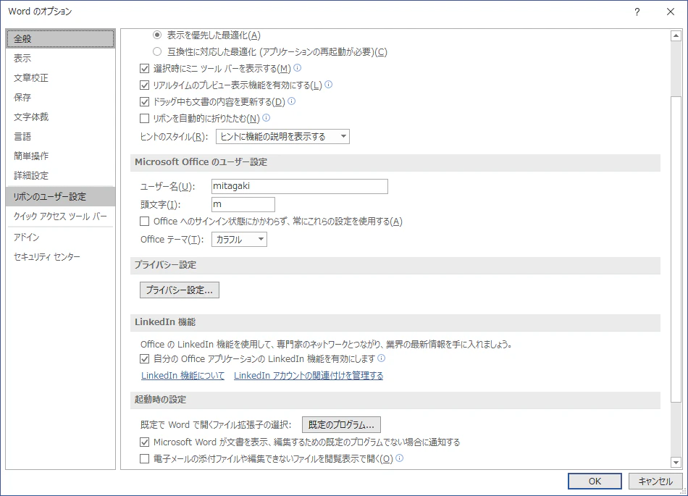Viewport: 688px width, 496px height.
Task: Select 表示を優先した最適化 radio button
Action: 157,35
